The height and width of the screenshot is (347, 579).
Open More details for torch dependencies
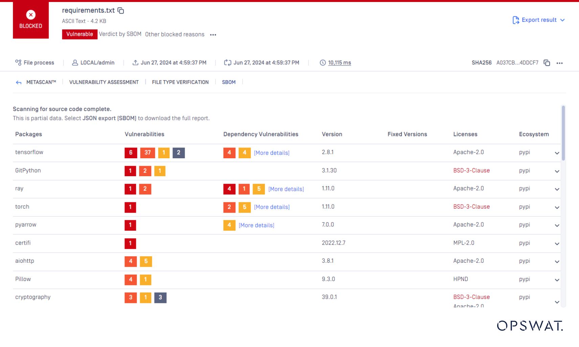point(272,207)
